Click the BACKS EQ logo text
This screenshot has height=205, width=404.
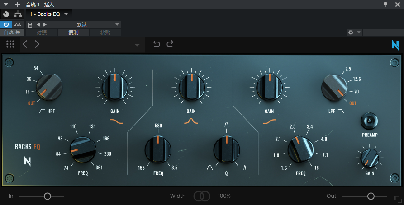(28, 147)
